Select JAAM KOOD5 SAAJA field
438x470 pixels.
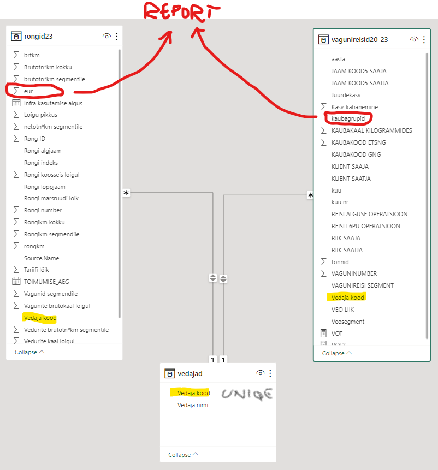click(359, 71)
